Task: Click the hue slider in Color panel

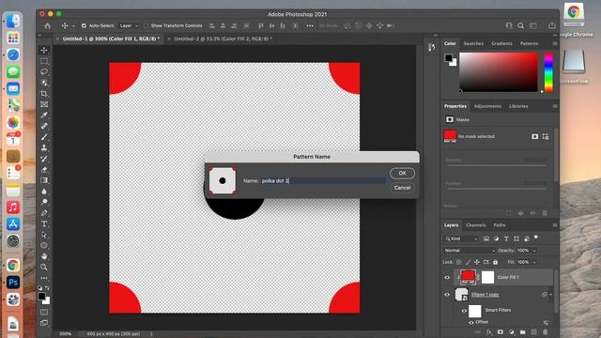Action: (x=548, y=72)
